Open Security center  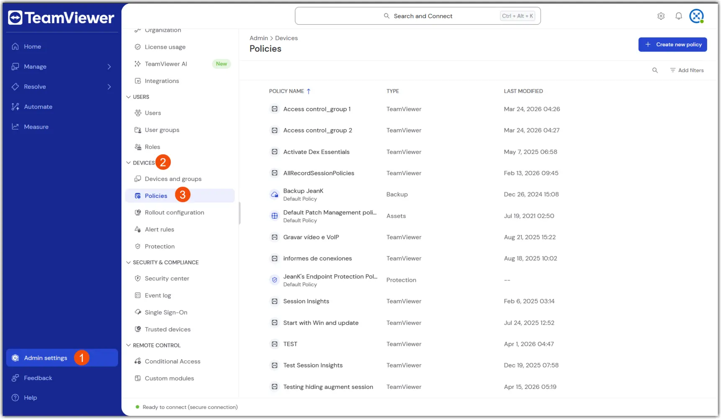pos(180,279)
